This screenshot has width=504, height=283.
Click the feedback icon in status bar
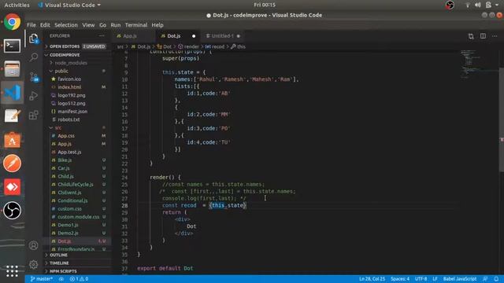point(485,279)
